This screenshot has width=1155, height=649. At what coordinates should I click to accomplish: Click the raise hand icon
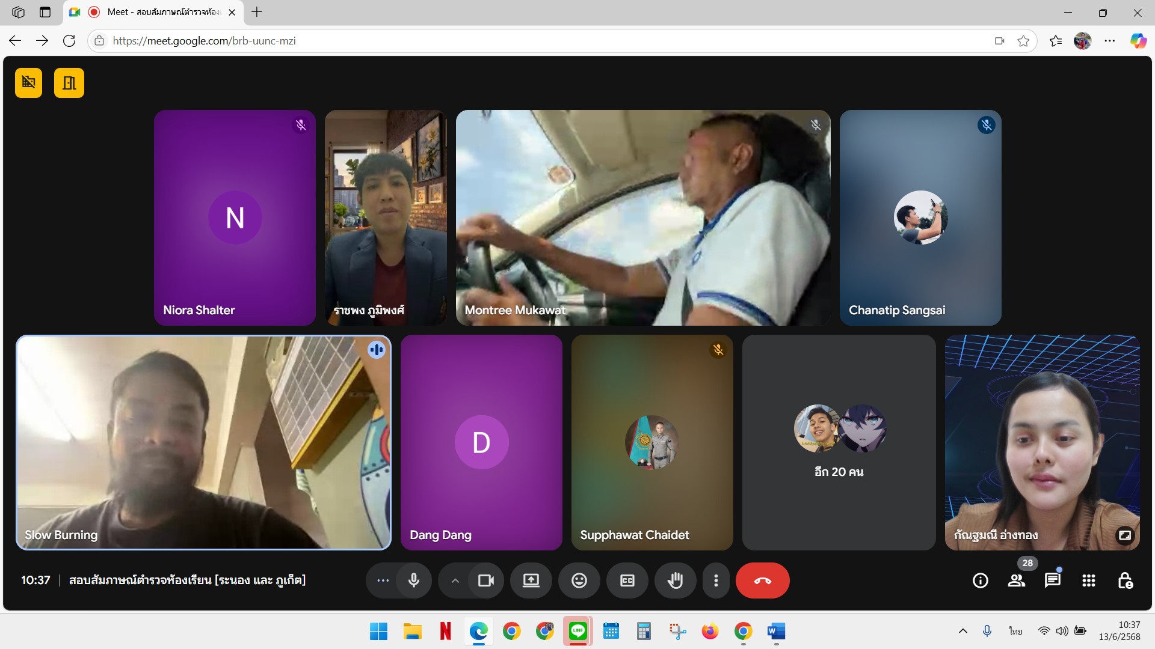pos(675,580)
